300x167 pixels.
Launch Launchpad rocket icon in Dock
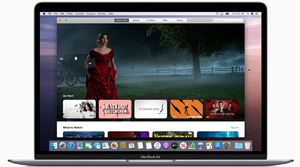tap(62, 146)
